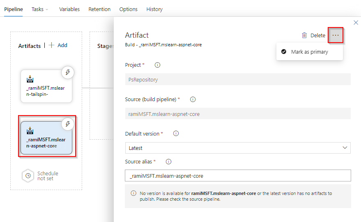This screenshot has width=361, height=222.
Task: View the History tab
Action: click(x=154, y=9)
